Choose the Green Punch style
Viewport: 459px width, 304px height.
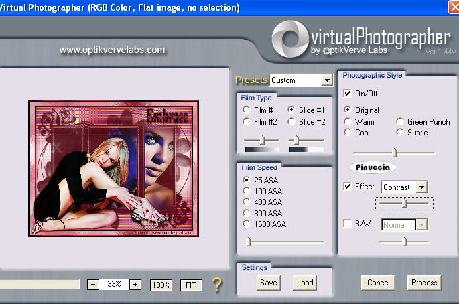click(400, 121)
